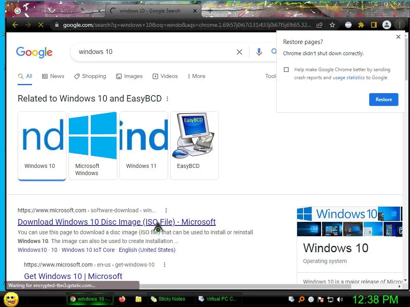Click the share page icon in the address bar

[320, 25]
